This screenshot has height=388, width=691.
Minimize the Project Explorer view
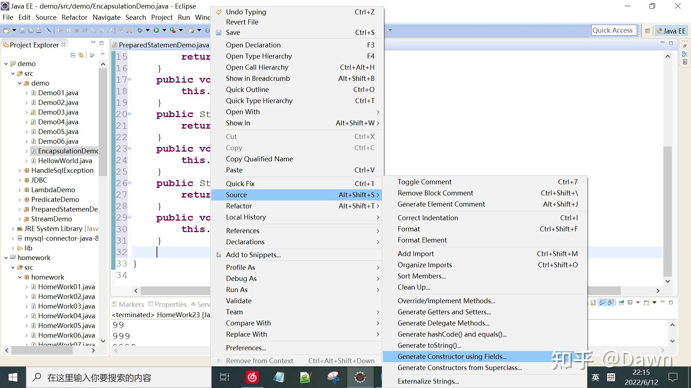point(93,43)
